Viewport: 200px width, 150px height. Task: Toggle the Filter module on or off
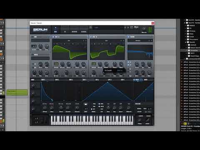[129, 37]
